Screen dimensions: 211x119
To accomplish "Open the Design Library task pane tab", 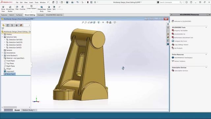I will point(168,27).
